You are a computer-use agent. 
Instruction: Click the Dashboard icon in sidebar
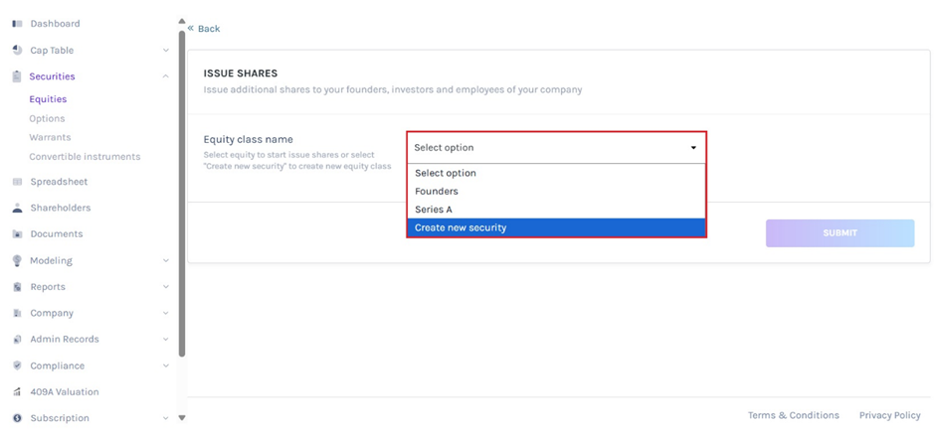coord(17,24)
